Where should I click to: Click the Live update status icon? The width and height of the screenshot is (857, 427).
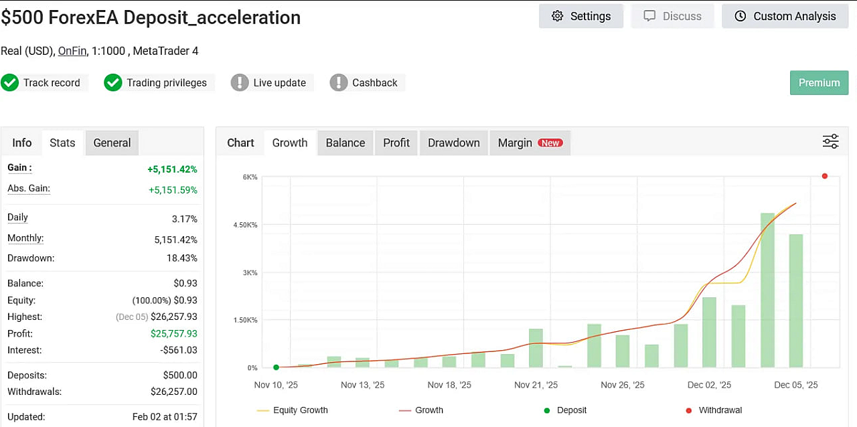coord(240,82)
